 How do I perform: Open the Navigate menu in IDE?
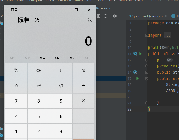coord(35,1)
